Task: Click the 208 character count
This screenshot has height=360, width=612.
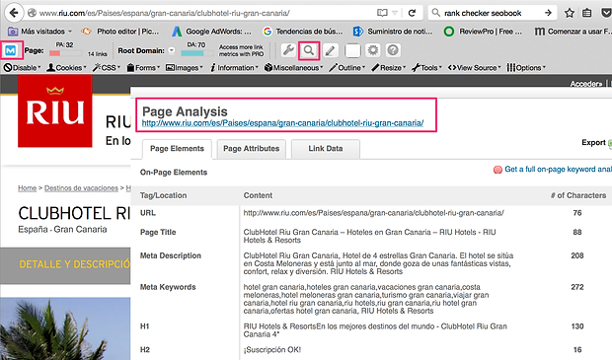Action: point(577,255)
